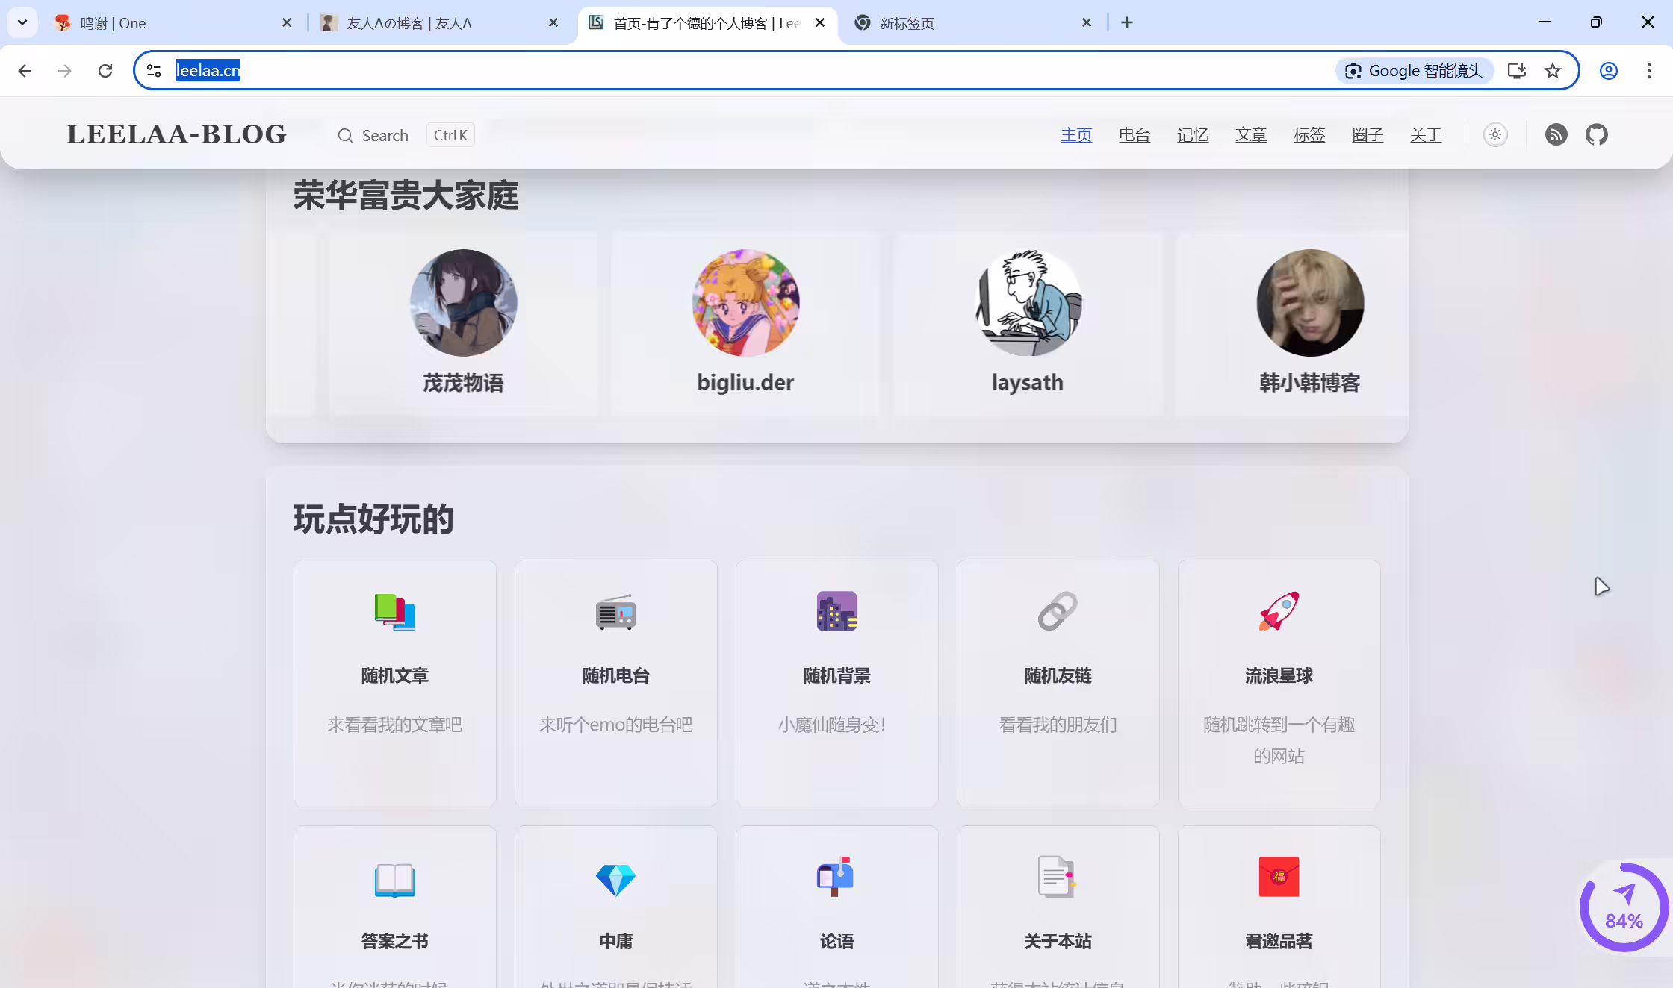1673x988 pixels.
Task: Open the GitHub icon link
Action: [1597, 134]
